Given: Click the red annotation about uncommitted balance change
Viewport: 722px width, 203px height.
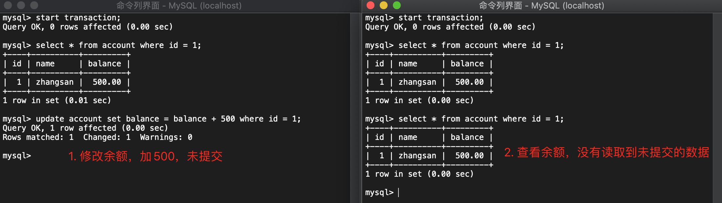Looking at the screenshot, I should tap(146, 156).
